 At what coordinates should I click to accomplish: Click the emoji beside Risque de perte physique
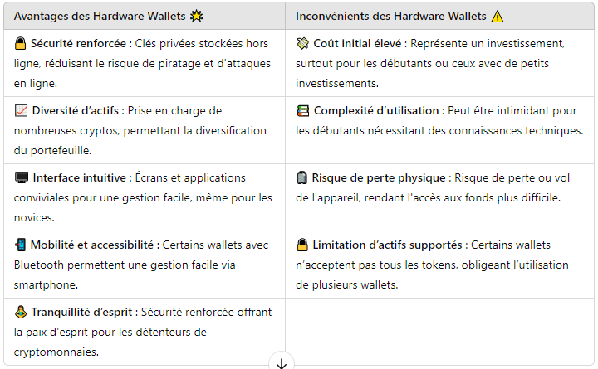point(301,177)
